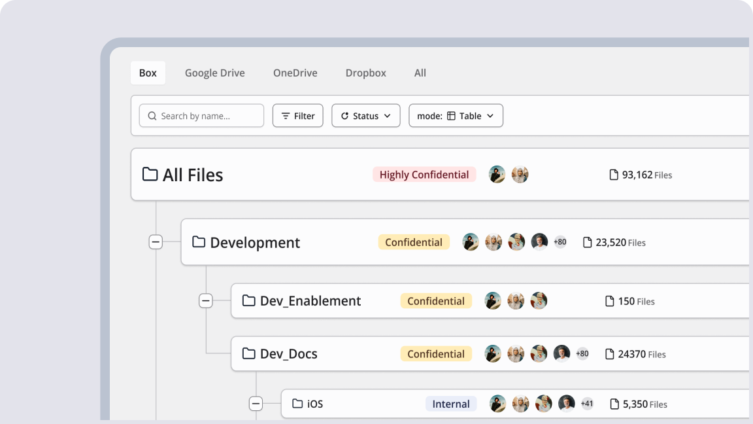
Task: Click the iOS folder icon
Action: point(298,403)
